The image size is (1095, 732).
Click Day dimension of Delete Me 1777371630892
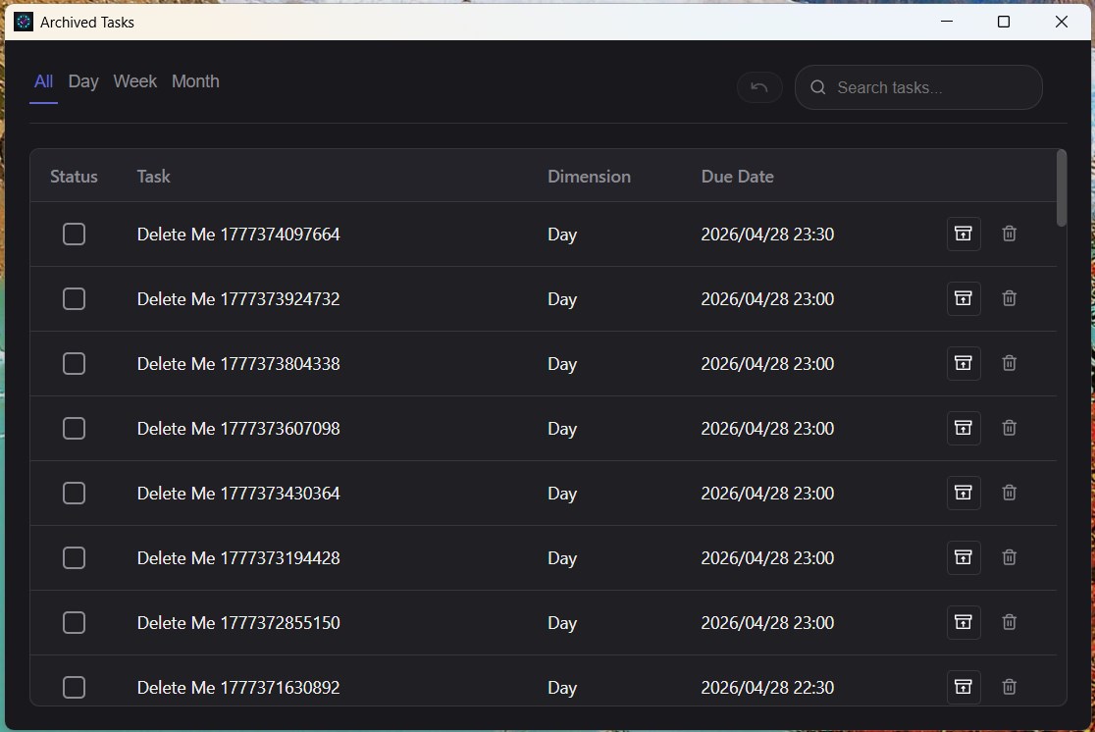click(562, 687)
